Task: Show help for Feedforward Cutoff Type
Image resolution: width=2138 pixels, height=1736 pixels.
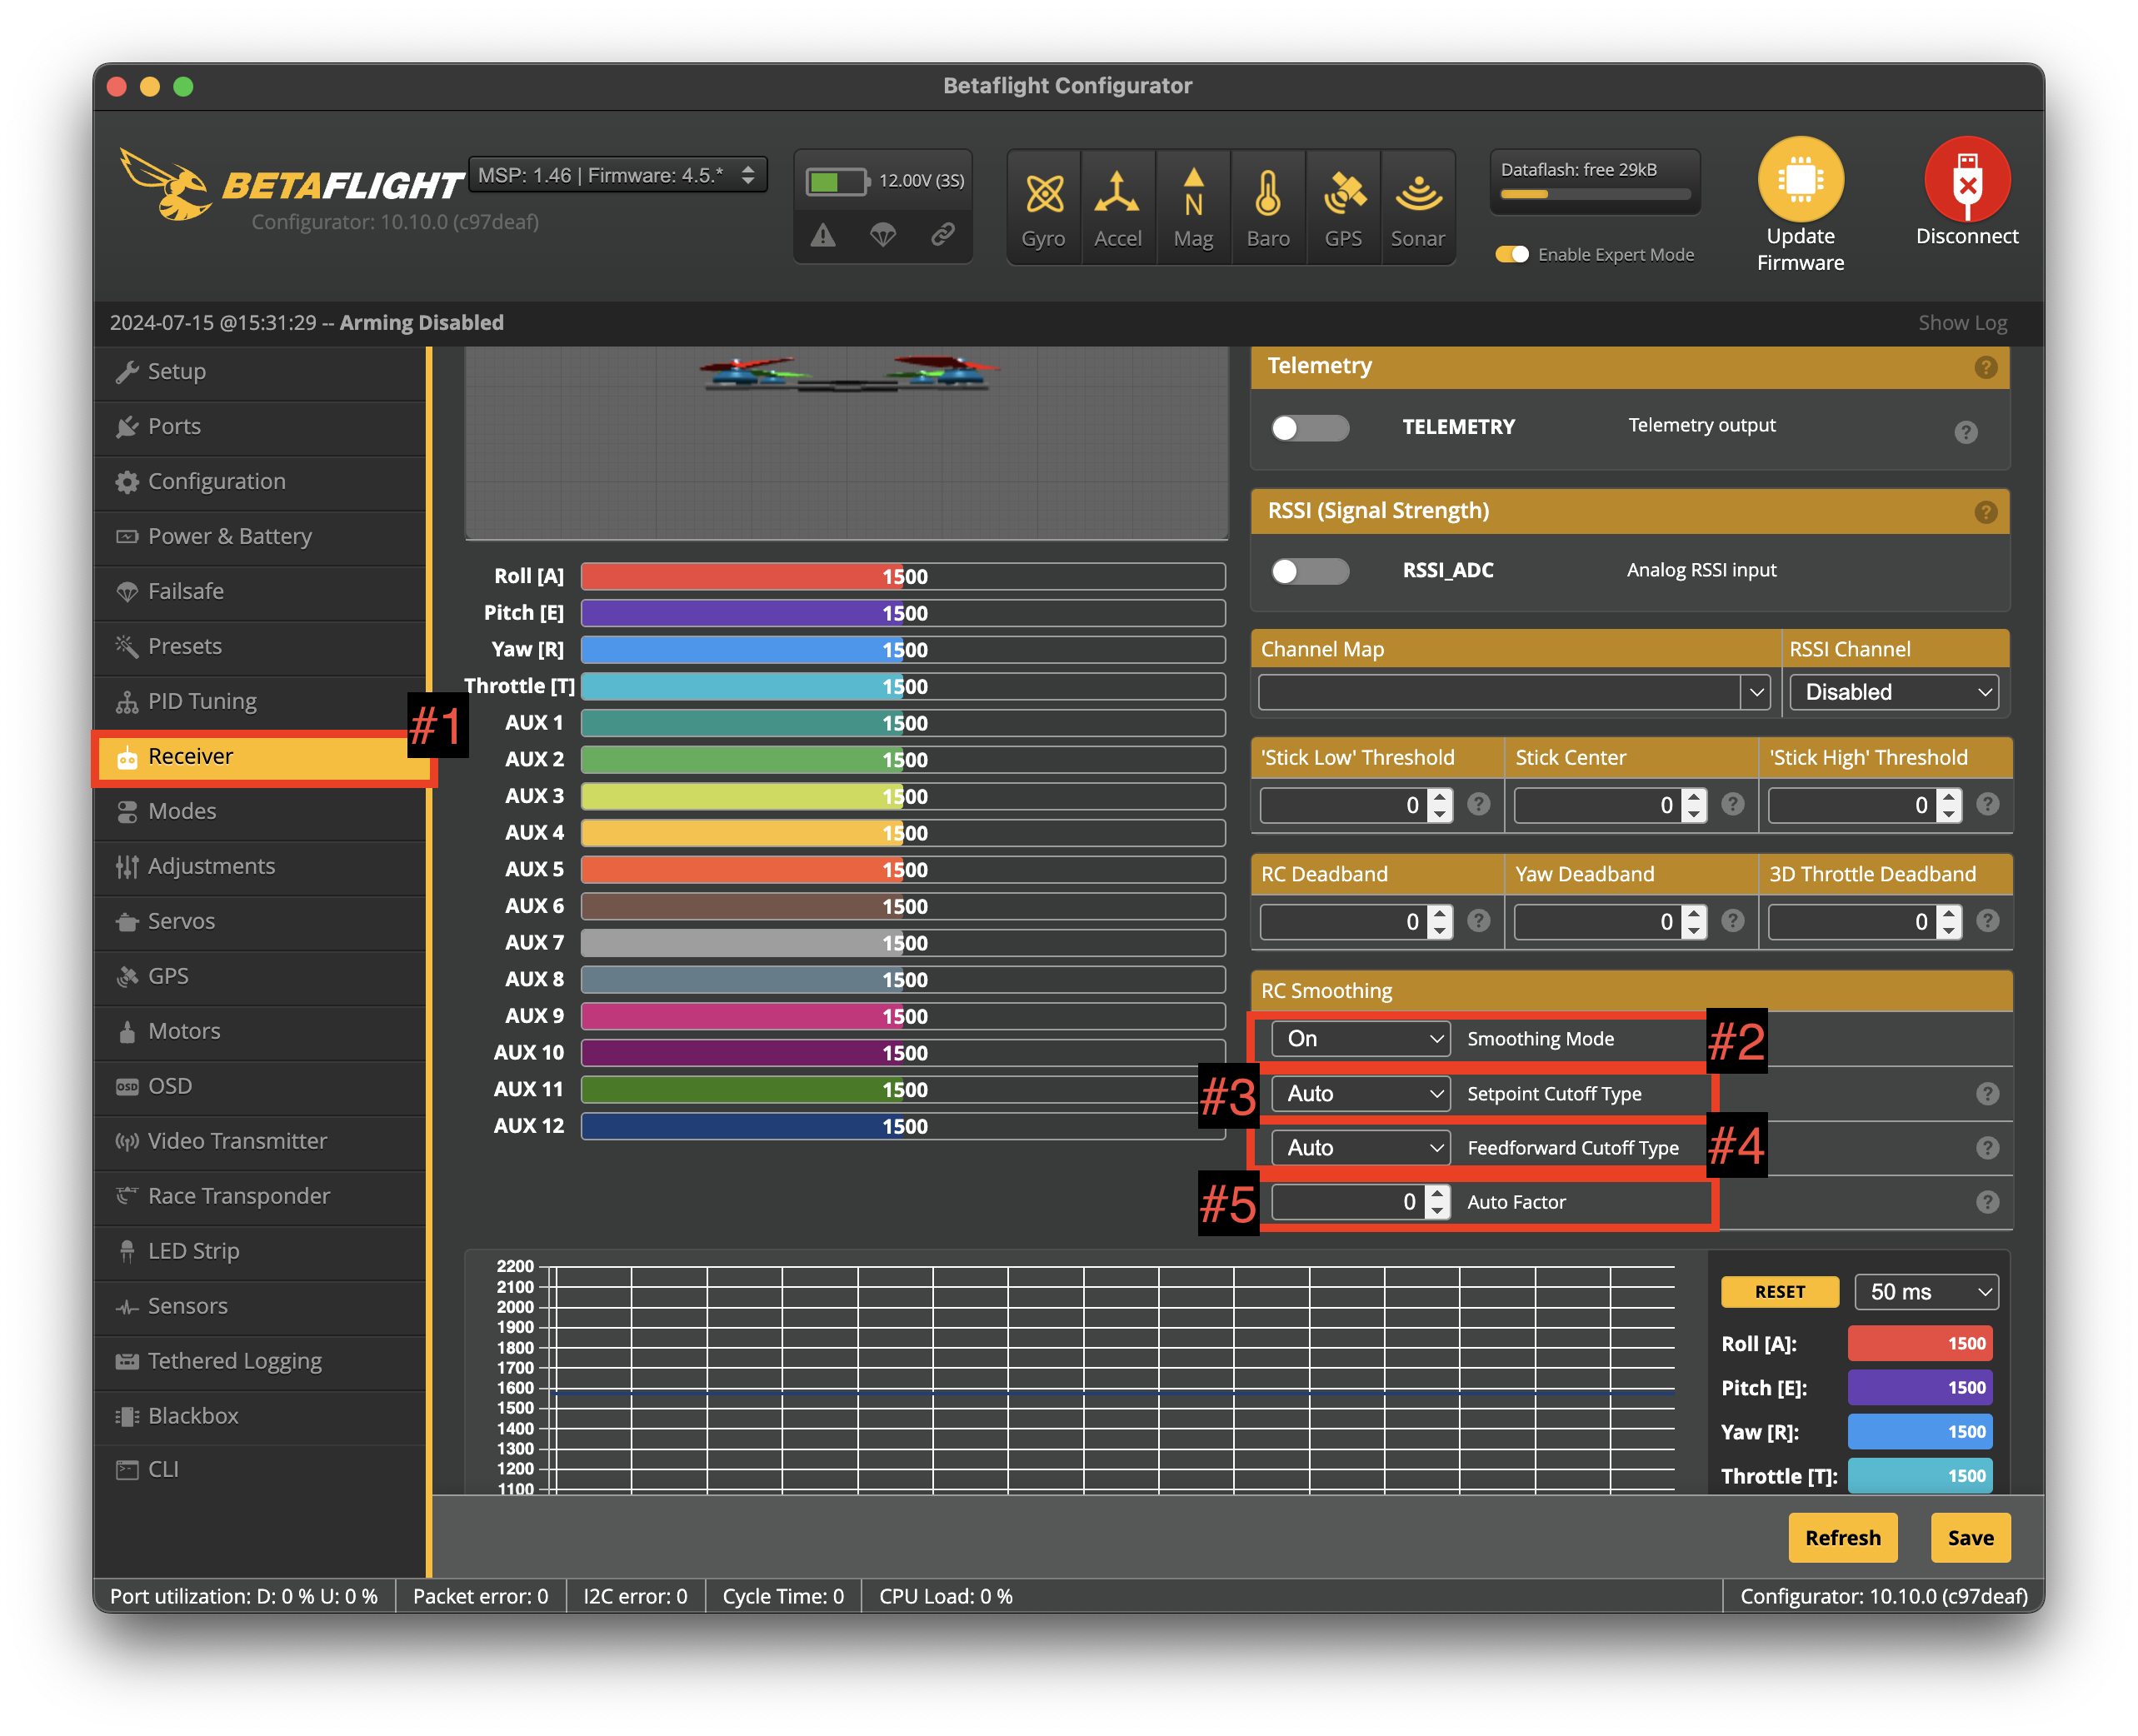Action: [1987, 1148]
